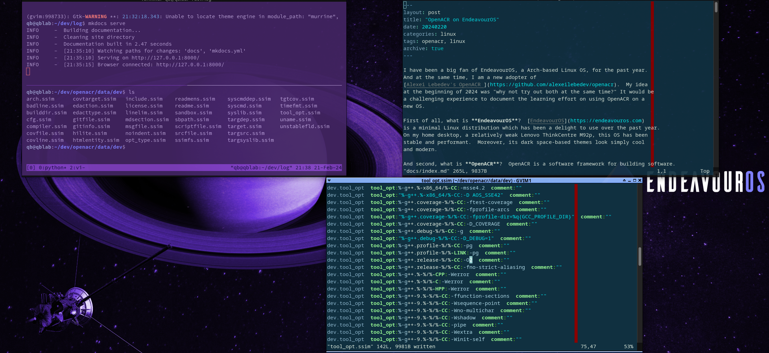Screen dimensions: 769x353
Task: Click the 'tags: openacr, linux' line
Action: pos(434,41)
